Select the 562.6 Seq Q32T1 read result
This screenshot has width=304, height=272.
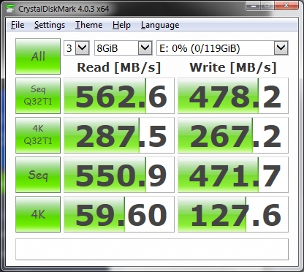point(119,96)
